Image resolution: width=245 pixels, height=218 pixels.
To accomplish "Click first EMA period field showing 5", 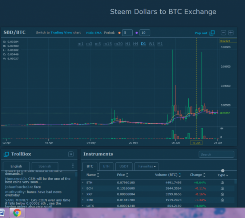I will click(x=127, y=33).
